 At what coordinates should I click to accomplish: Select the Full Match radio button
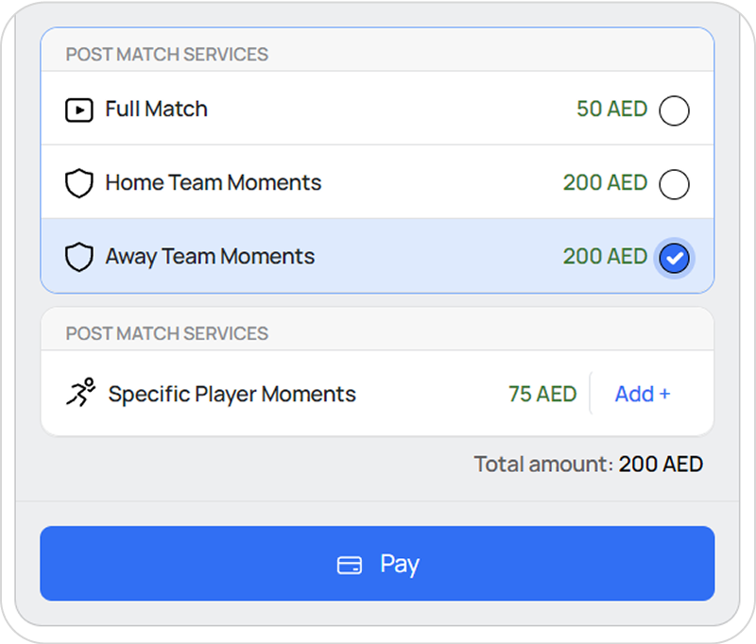[x=674, y=110]
